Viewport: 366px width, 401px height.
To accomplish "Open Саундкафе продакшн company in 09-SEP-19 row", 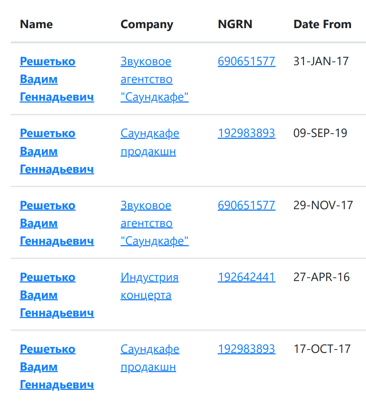I will 150,142.
